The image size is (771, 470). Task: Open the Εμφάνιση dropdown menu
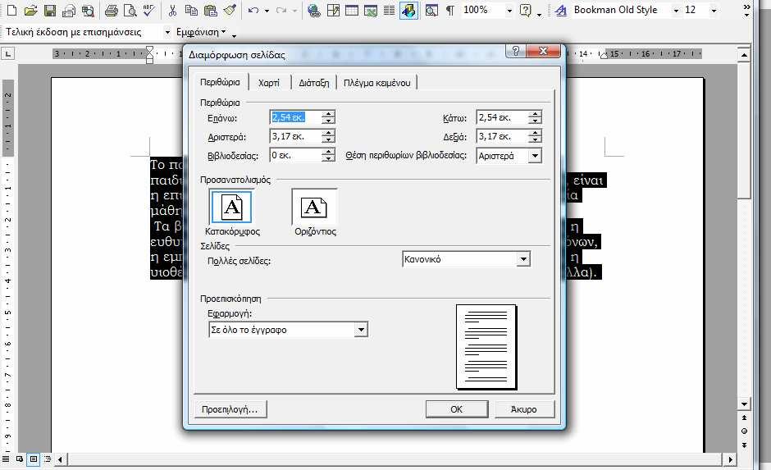[x=201, y=32]
